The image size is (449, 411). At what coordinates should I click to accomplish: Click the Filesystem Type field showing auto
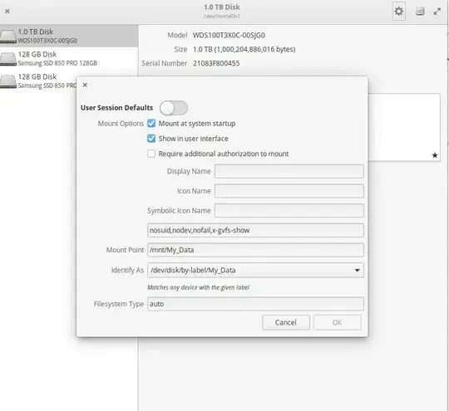(x=255, y=304)
